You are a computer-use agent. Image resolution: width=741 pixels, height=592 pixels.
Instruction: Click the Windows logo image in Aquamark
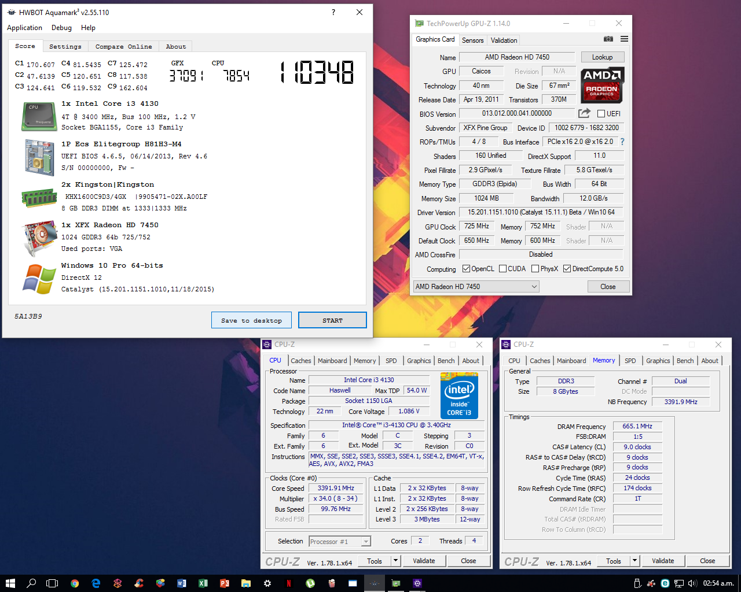39,279
